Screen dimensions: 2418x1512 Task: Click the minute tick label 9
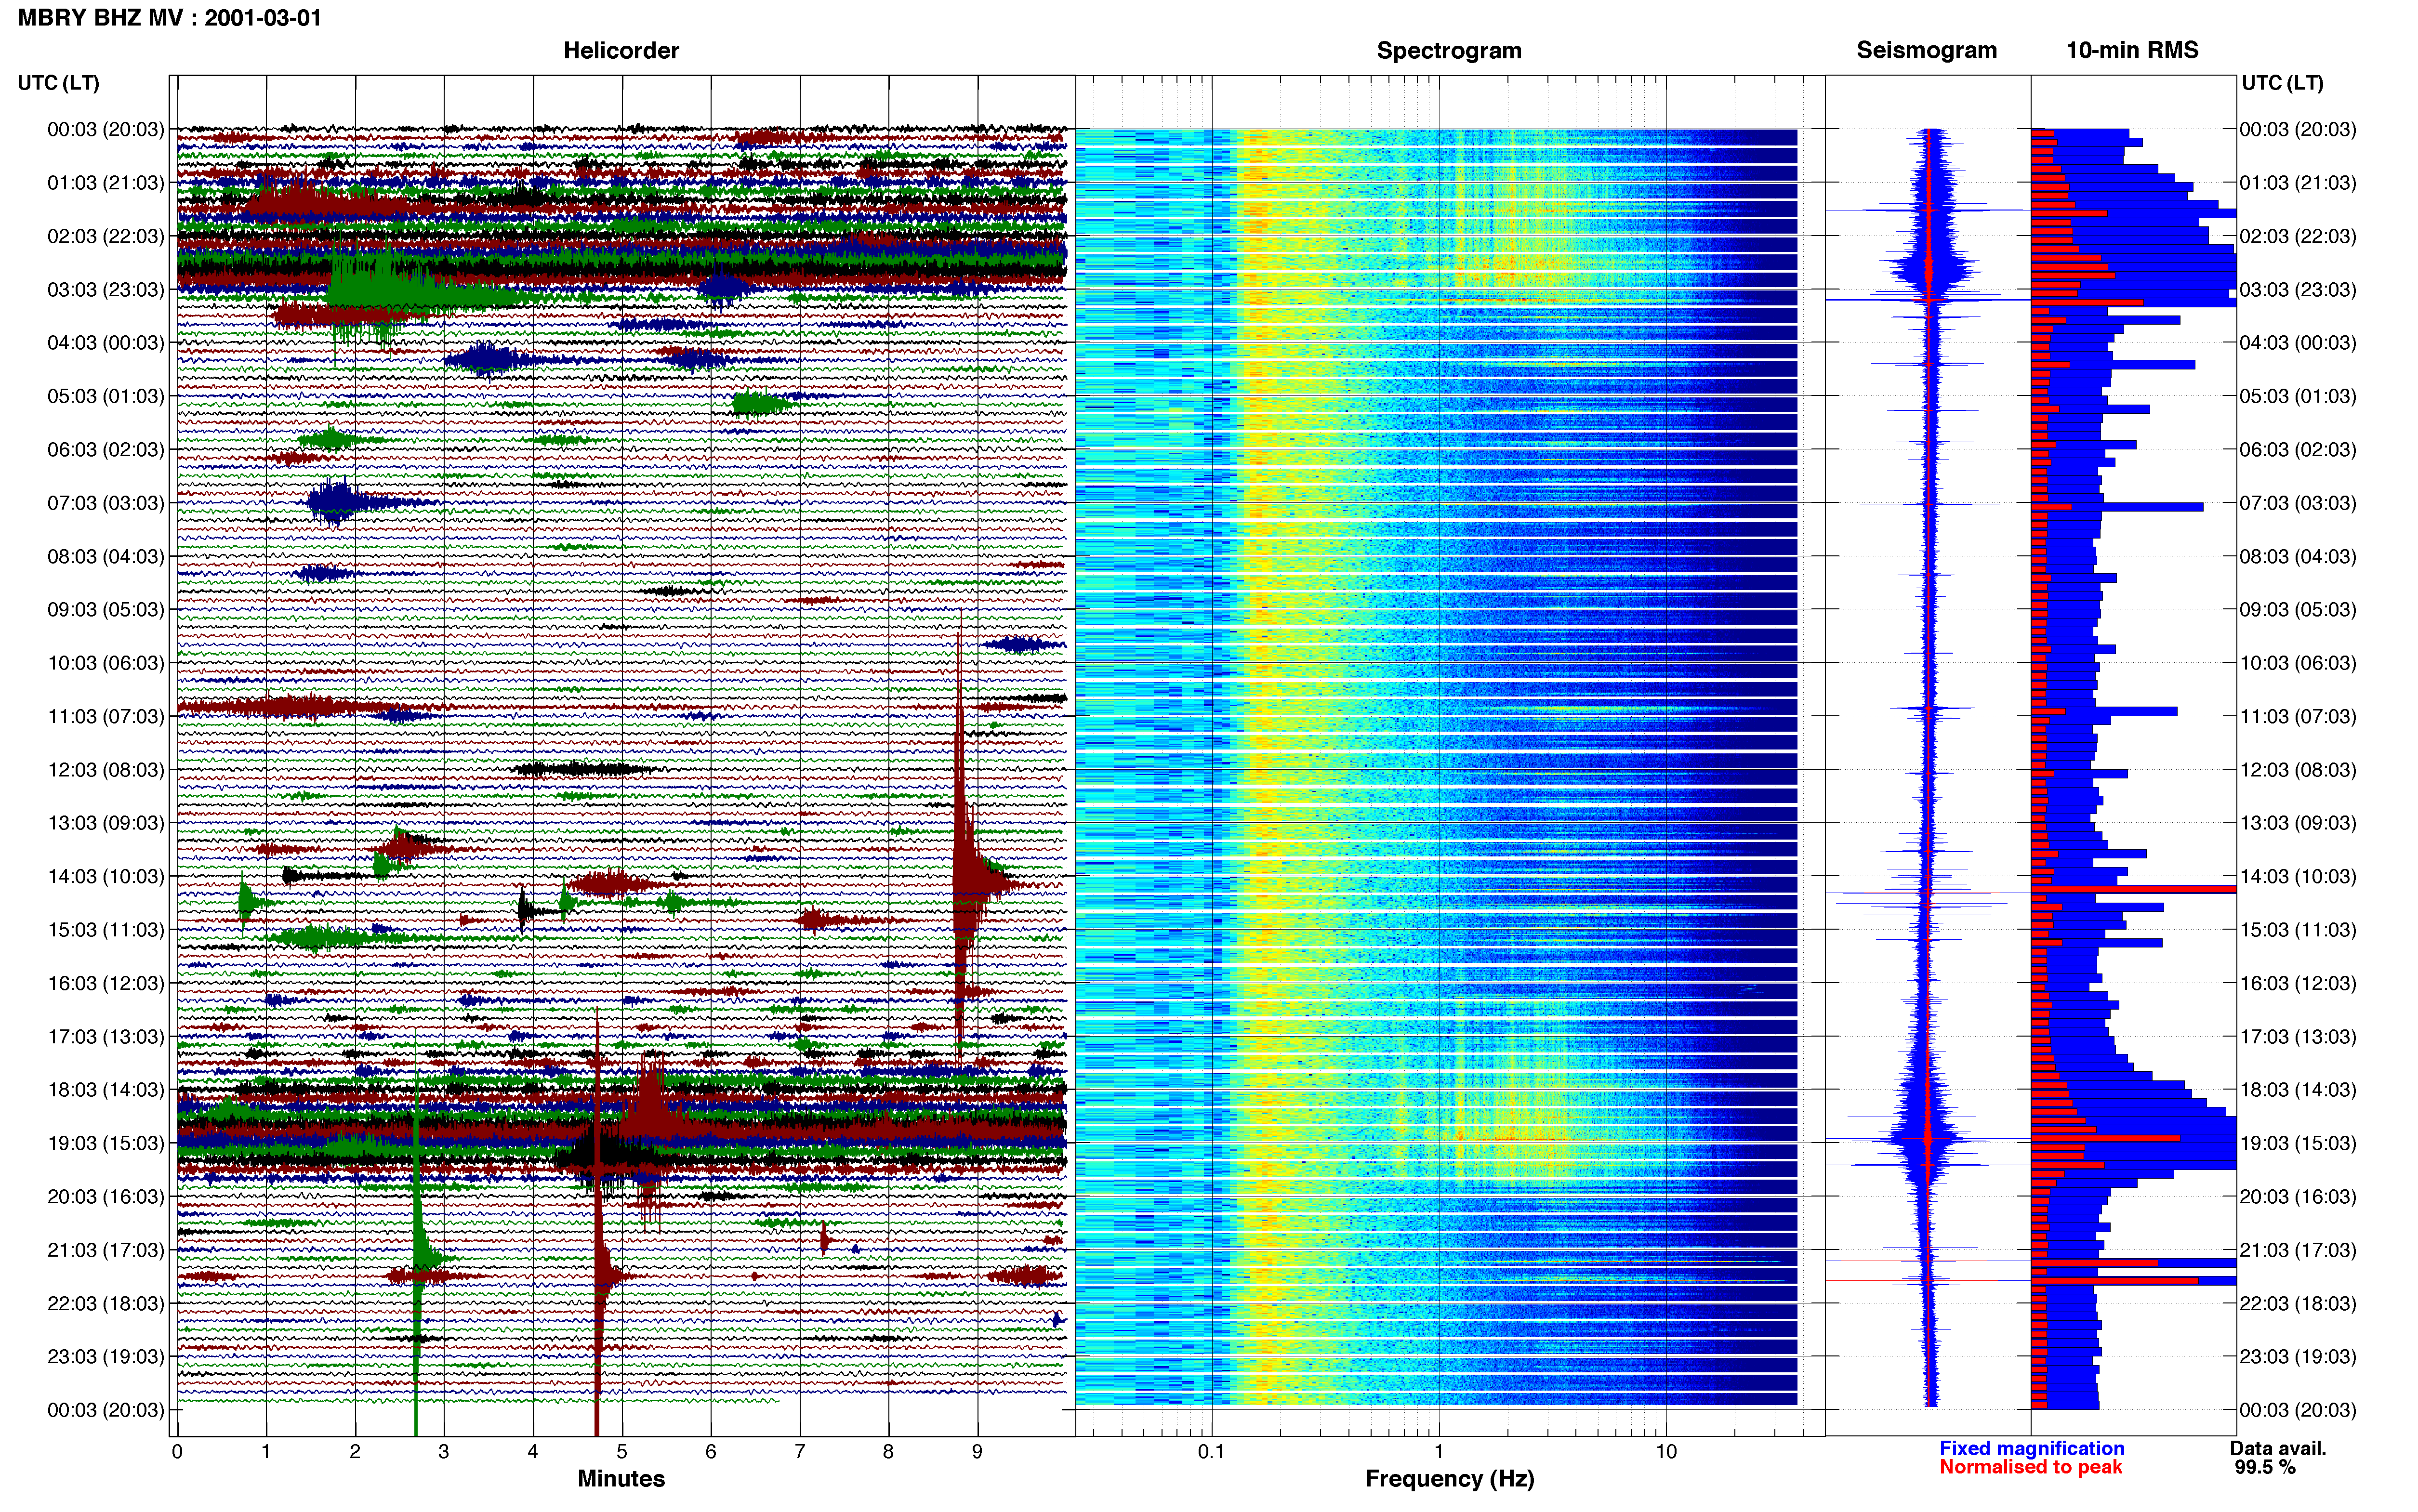click(x=977, y=1452)
